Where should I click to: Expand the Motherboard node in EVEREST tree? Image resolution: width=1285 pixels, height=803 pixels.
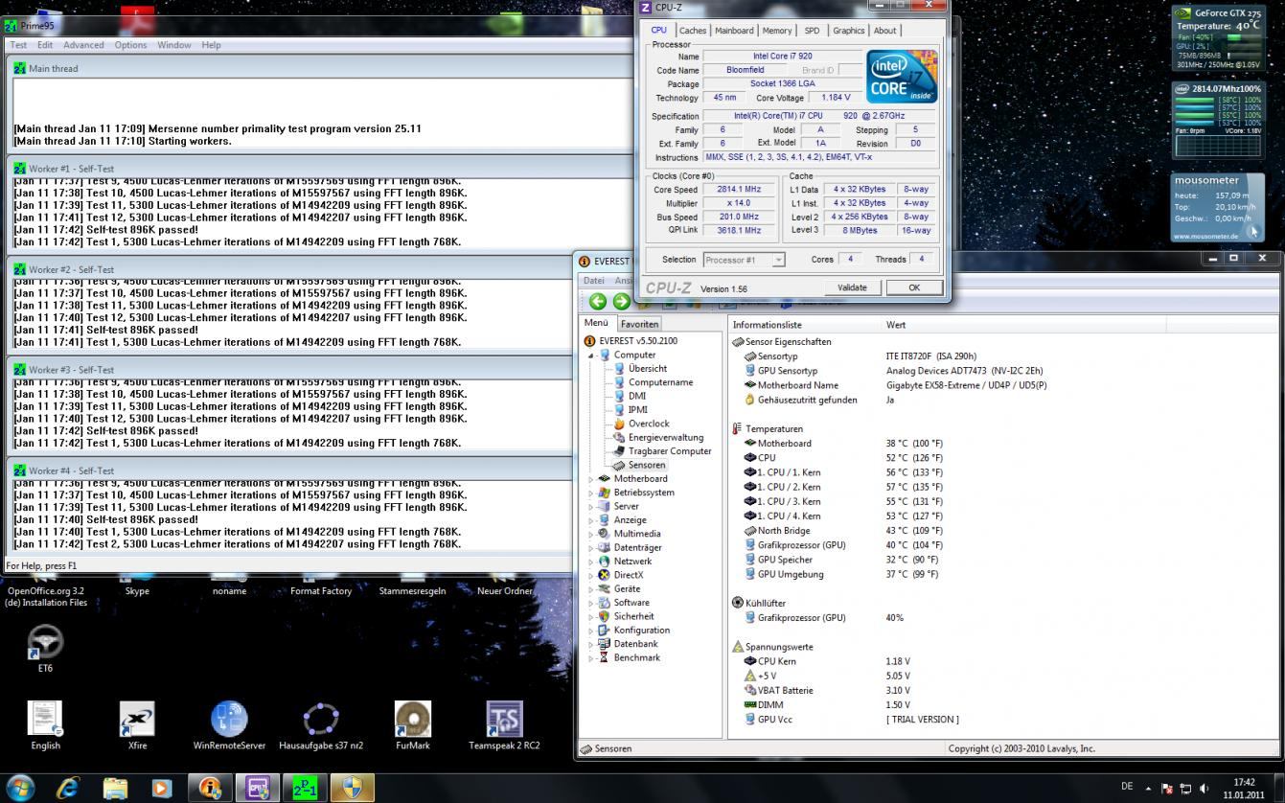[590, 479]
